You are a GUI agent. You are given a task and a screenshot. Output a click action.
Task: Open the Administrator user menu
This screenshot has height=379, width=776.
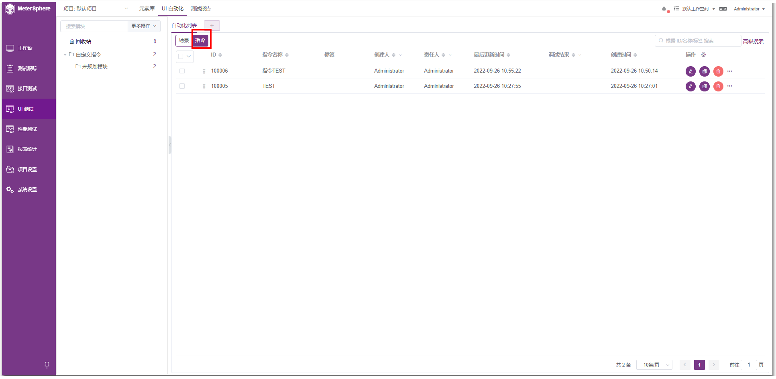click(749, 9)
